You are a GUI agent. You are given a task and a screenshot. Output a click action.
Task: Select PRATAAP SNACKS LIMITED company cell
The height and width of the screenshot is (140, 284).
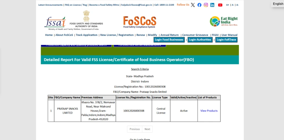[x=68, y=111]
